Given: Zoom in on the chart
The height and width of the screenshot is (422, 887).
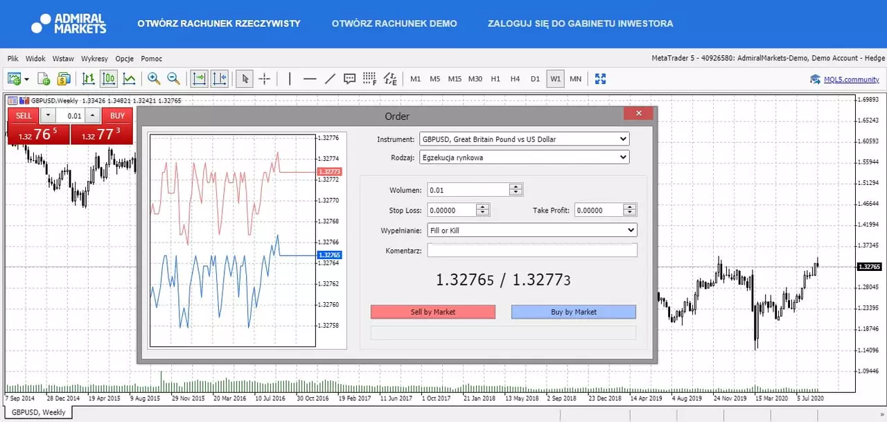Looking at the screenshot, I should pyautogui.click(x=153, y=79).
